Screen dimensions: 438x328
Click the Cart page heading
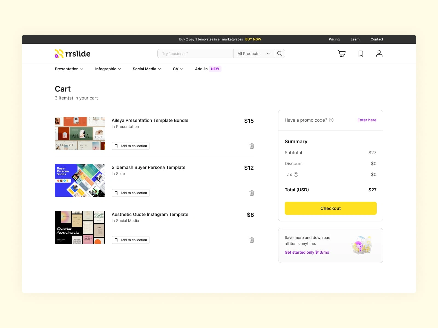pyautogui.click(x=63, y=89)
